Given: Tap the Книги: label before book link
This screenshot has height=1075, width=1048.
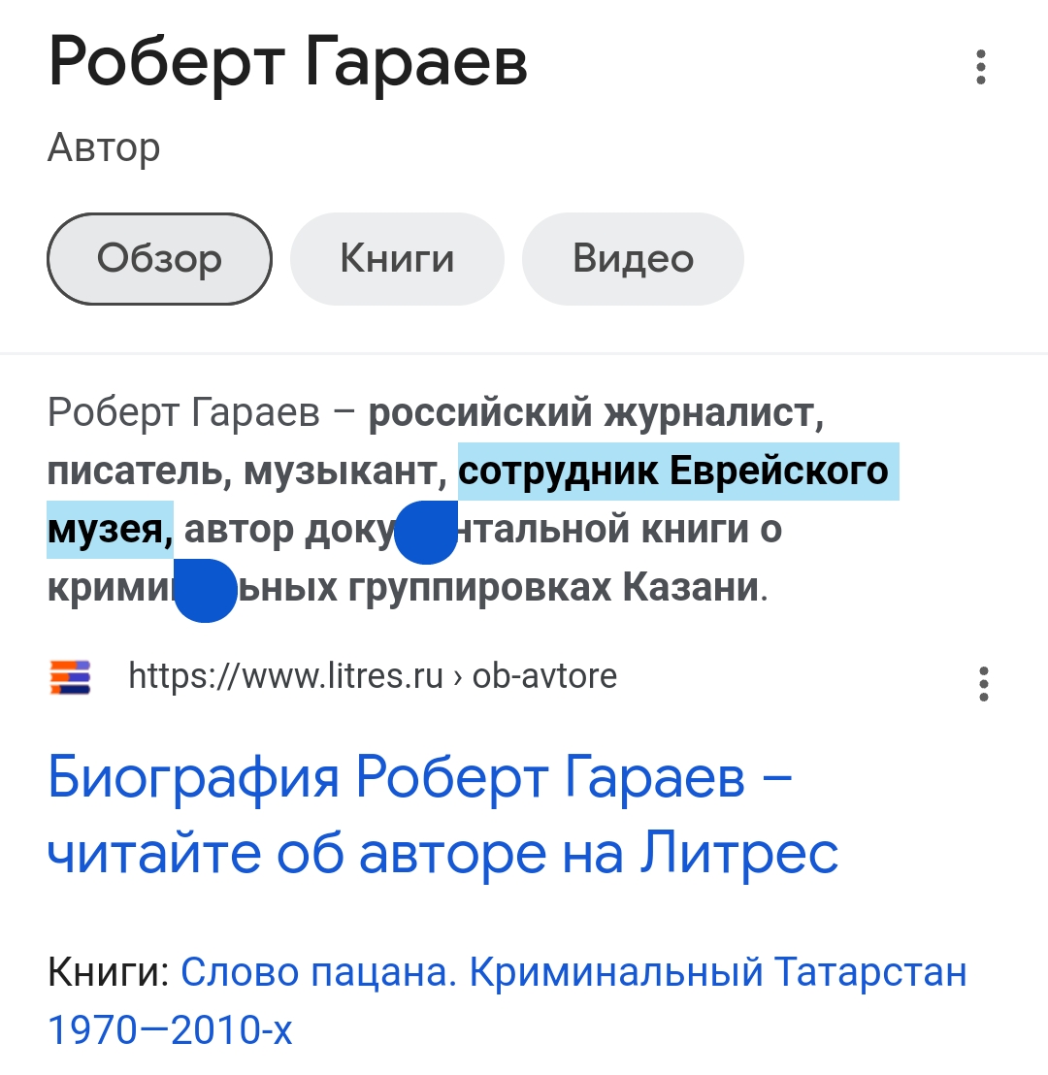Looking at the screenshot, I should 109,972.
